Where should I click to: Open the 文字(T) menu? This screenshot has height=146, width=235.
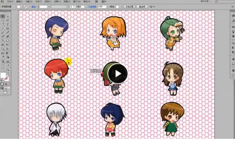coord(38,2)
